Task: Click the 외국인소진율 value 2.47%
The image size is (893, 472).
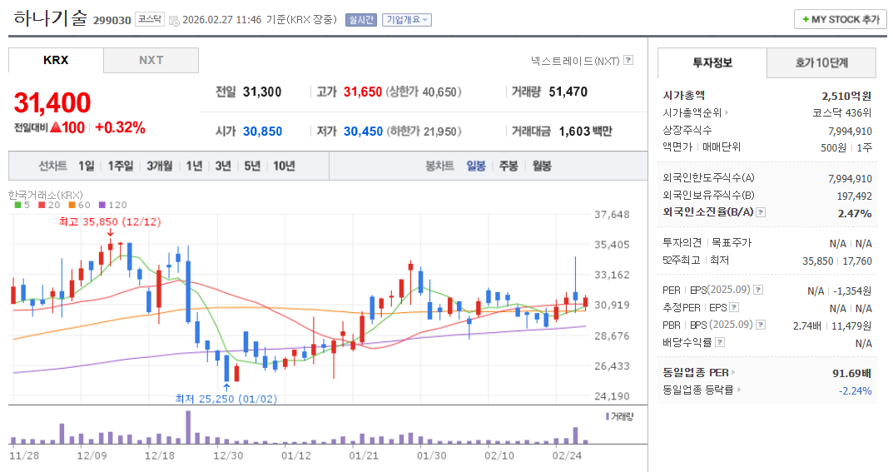Action: (855, 213)
